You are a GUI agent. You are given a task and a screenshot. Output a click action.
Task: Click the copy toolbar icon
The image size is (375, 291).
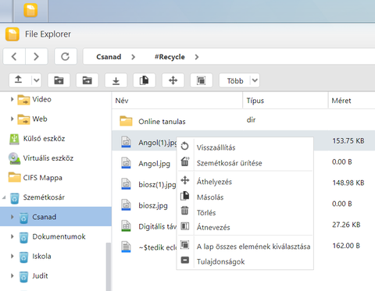pos(145,80)
